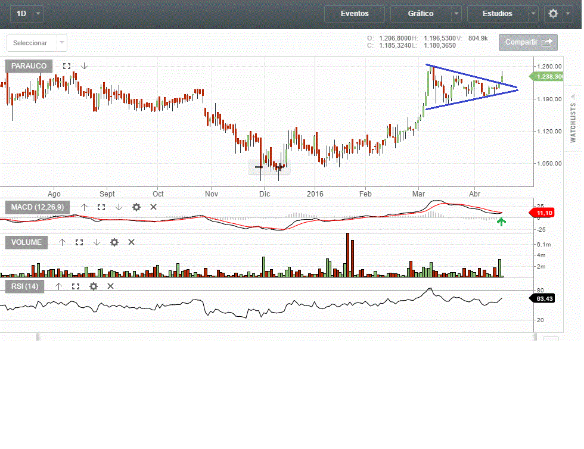Maximize the PARAUCO chart panel
The width and height of the screenshot is (584, 449).
click(x=67, y=66)
